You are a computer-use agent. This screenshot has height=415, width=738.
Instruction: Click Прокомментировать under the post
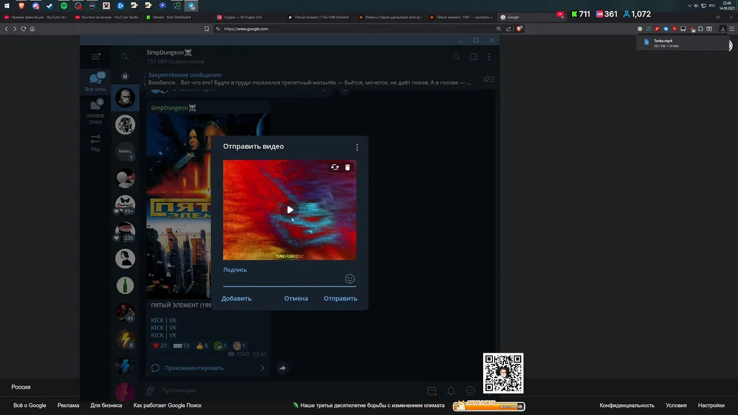[x=208, y=368]
